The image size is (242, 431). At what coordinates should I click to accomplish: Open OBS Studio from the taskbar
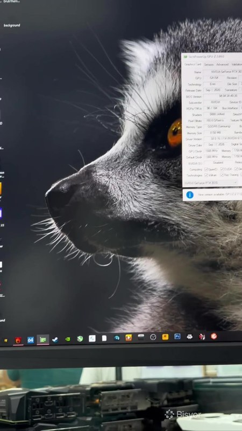click(153, 337)
